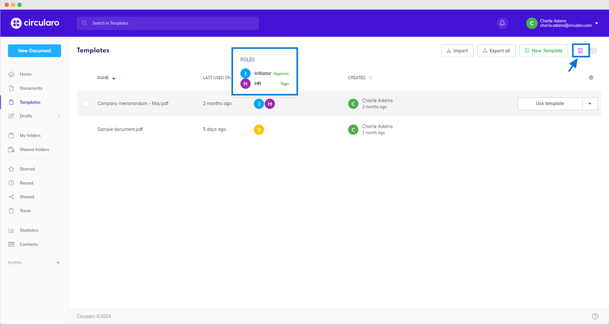Check the checkbox for Company memorandum - May.pdf

tap(85, 103)
